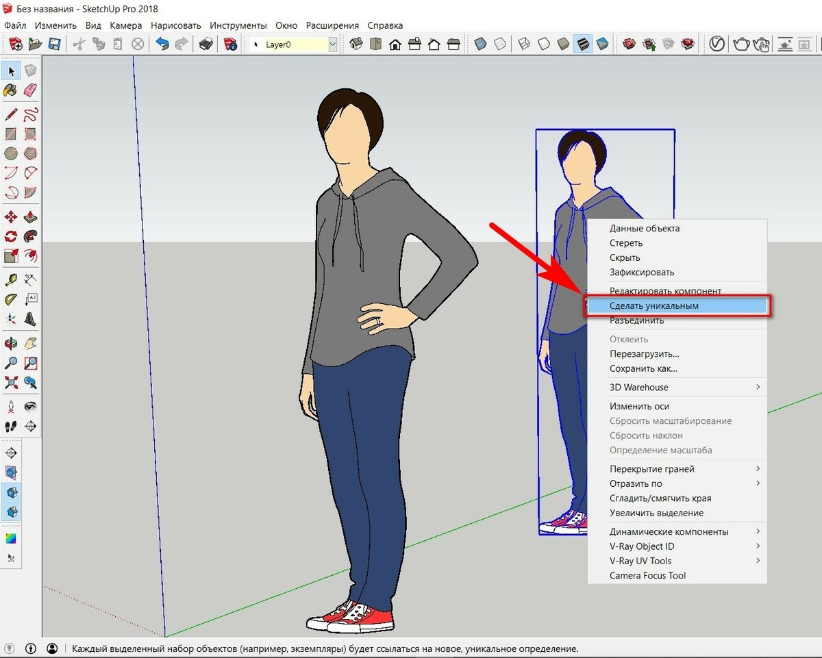Toggle Back Edges style

(x=499, y=45)
